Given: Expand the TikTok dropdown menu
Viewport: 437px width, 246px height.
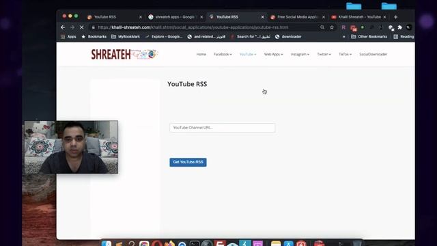Looking at the screenshot, I should [x=345, y=55].
